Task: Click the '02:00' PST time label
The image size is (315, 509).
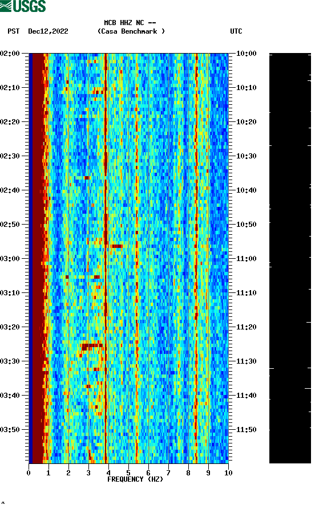Action: (10, 53)
